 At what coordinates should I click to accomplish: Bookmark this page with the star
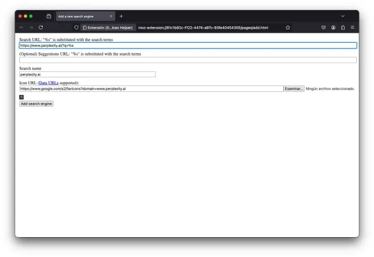[288, 28]
